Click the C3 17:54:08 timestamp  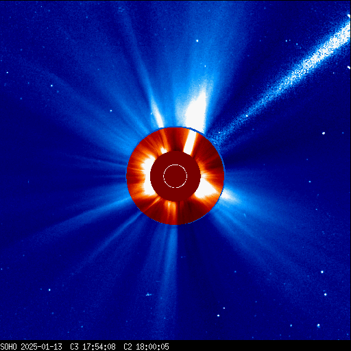pos(93,347)
